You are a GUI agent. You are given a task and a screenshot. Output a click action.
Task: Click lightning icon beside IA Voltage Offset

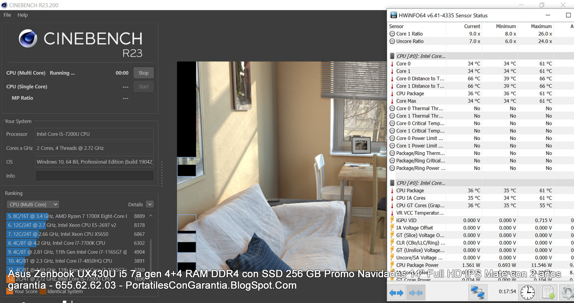392,228
